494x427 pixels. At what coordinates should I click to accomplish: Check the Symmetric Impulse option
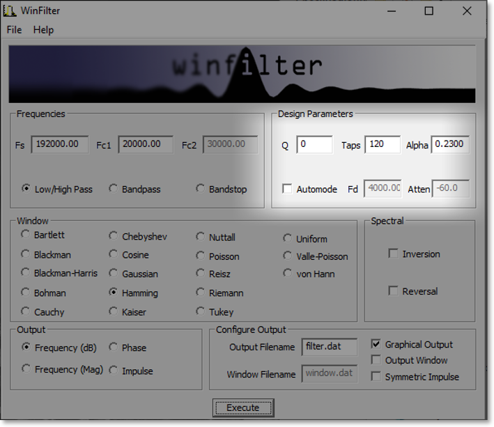(376, 377)
